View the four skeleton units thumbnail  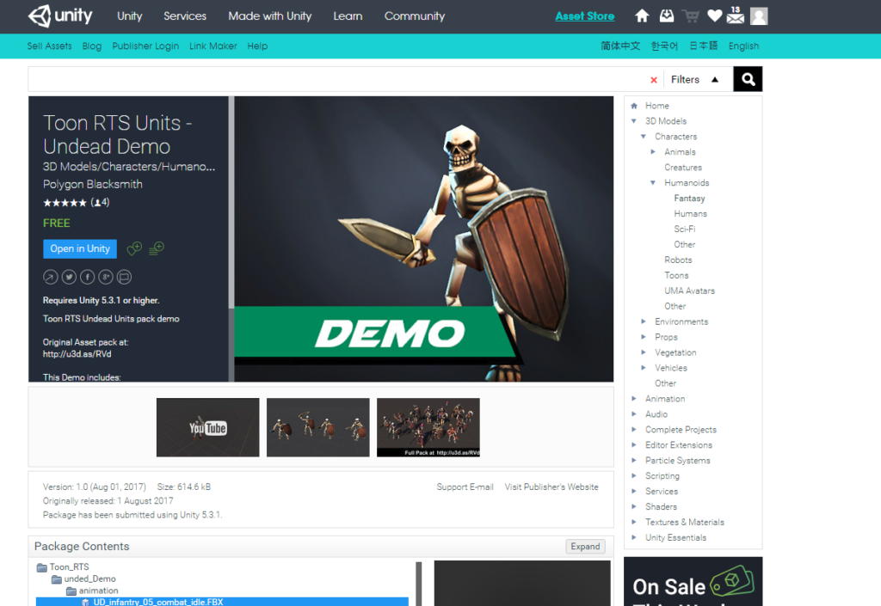318,427
